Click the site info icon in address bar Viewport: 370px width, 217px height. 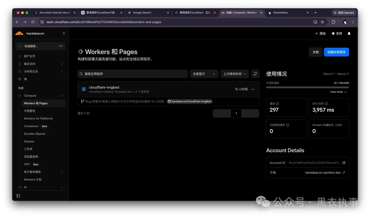click(42, 22)
